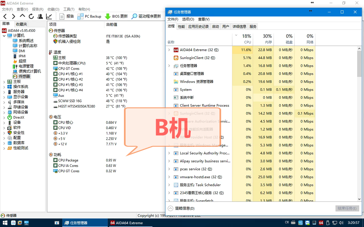Click the Windows Start button
Screen dimensions: 364x227
5,223
